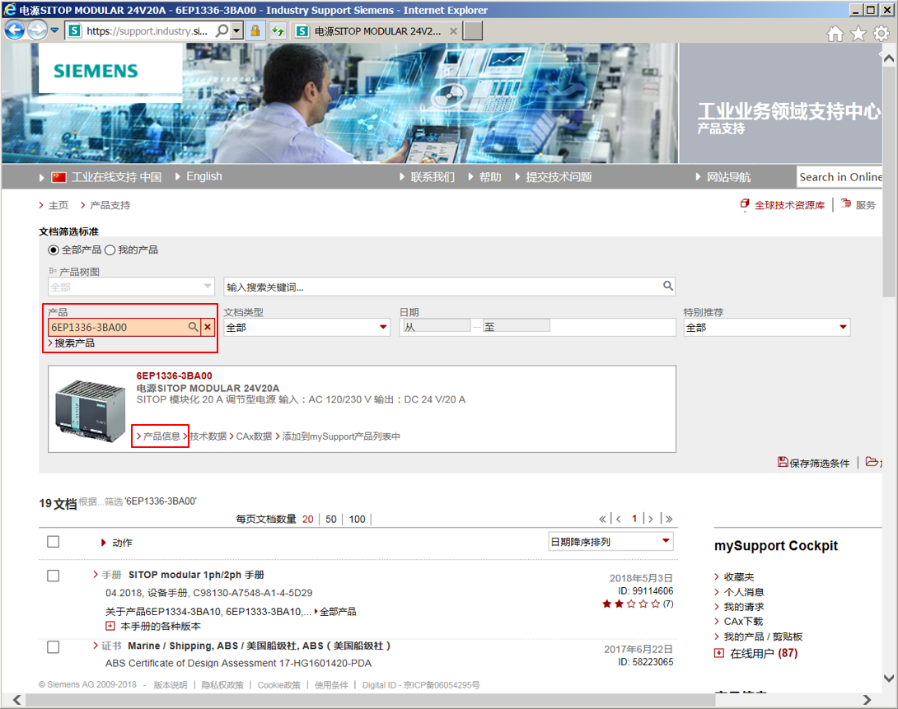Open the browser Home icon
898x709 pixels.
(835, 34)
